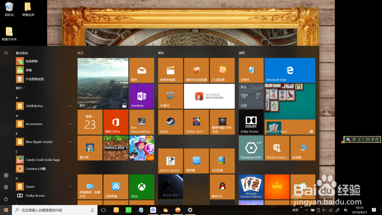Open 产品更新信息 in recently added
Viewport: 382px width, 215px height.
44,79
